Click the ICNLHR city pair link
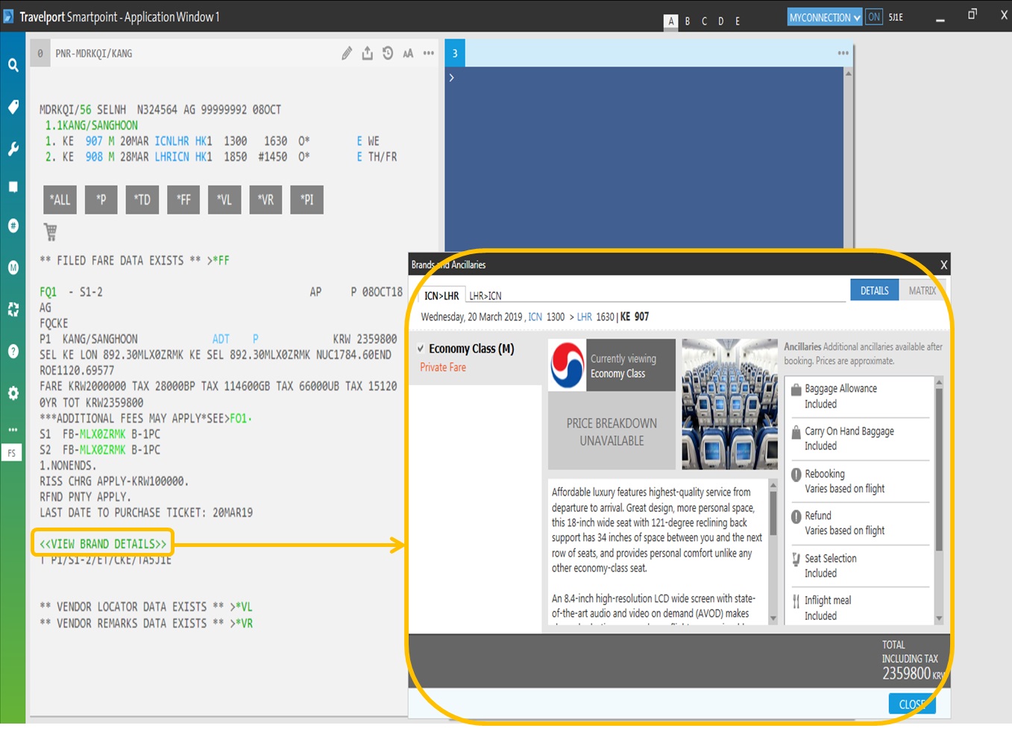Screen dimensions: 1012x731 (172, 141)
